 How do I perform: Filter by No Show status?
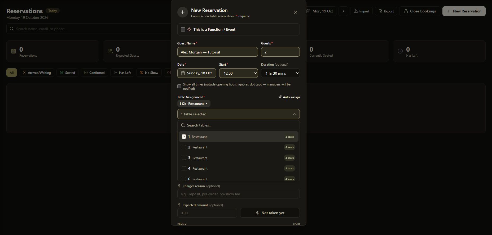149,73
